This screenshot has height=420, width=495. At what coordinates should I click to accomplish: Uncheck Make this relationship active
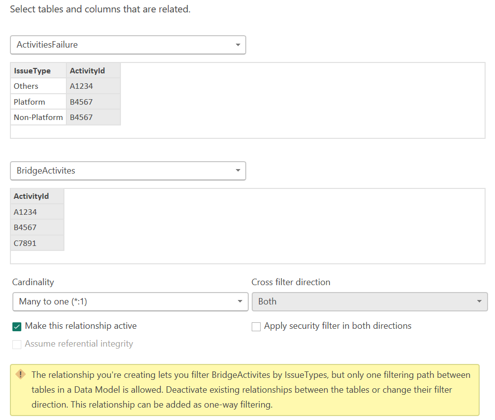click(17, 326)
